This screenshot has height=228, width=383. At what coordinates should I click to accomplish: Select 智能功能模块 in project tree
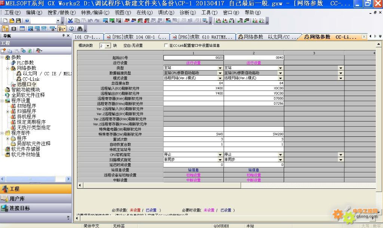click(25, 90)
